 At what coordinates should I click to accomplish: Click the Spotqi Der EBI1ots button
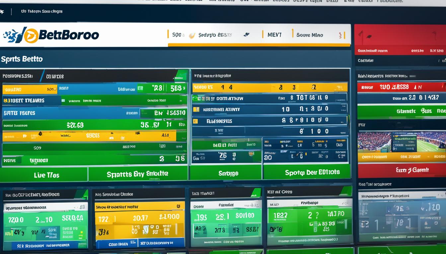(x=307, y=172)
